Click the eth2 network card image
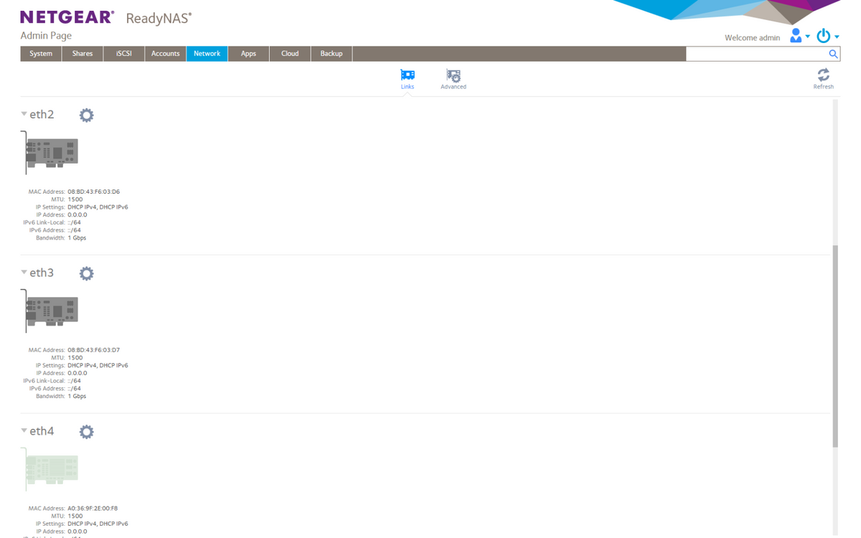Screen dimensions: 861x538 coord(50,153)
